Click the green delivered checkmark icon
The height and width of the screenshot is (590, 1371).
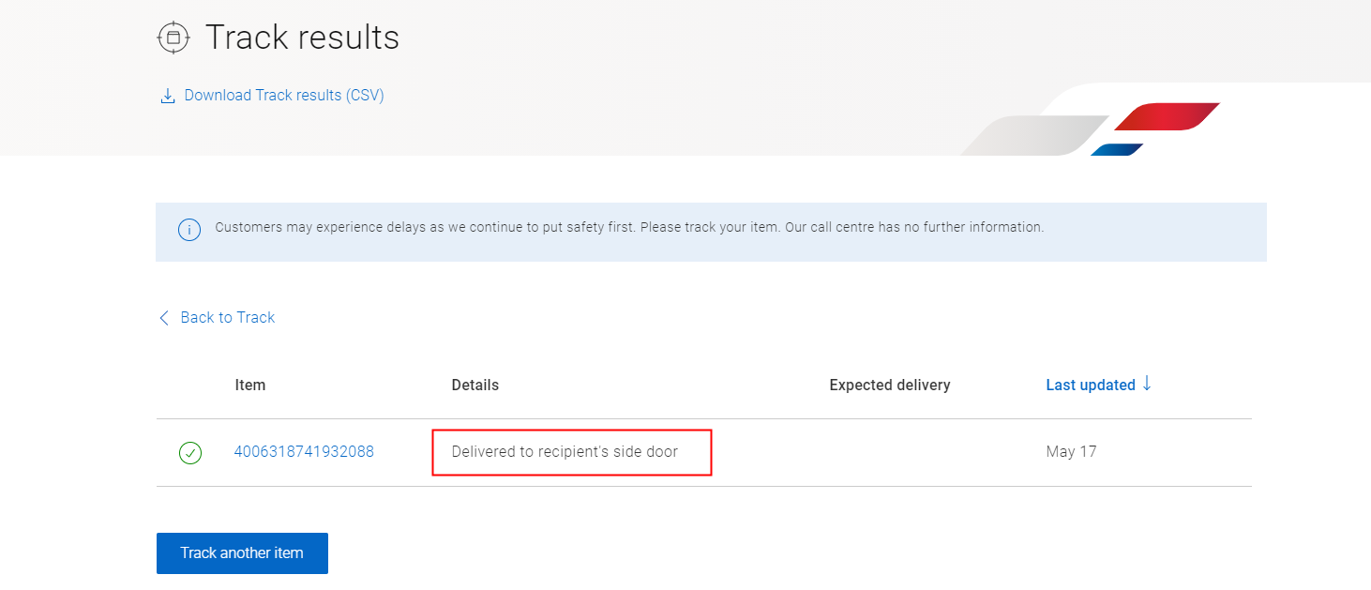pyautogui.click(x=190, y=454)
